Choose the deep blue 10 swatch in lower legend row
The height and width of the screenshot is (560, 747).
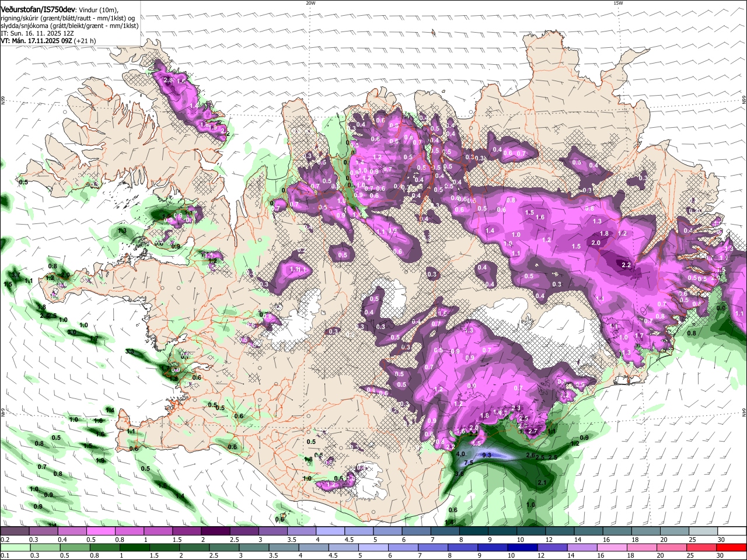pyautogui.click(x=521, y=547)
